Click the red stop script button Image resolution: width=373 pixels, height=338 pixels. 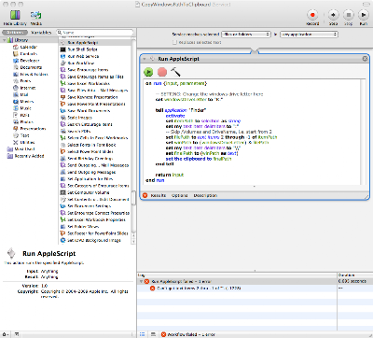(x=162, y=72)
